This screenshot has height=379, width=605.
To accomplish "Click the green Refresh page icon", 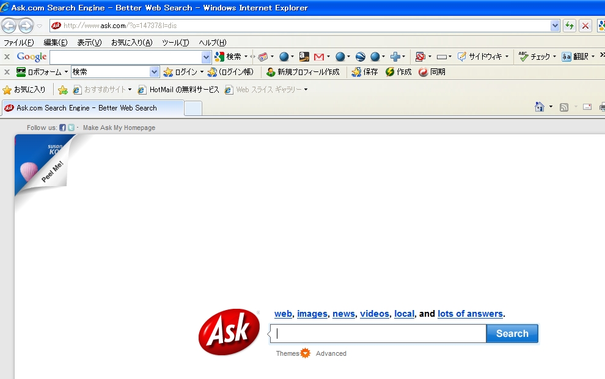I will click(570, 26).
